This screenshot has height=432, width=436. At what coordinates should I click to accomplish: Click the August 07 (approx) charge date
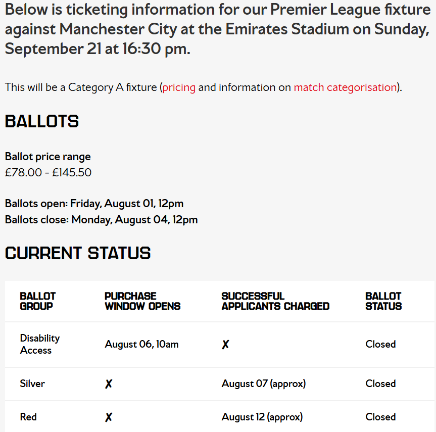pyautogui.click(x=264, y=384)
